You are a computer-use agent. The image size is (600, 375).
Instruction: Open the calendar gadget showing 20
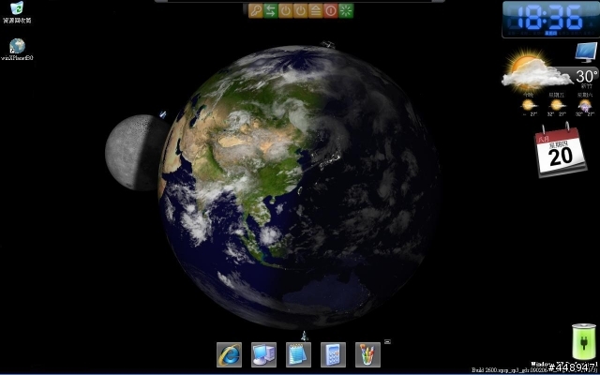pos(561,151)
